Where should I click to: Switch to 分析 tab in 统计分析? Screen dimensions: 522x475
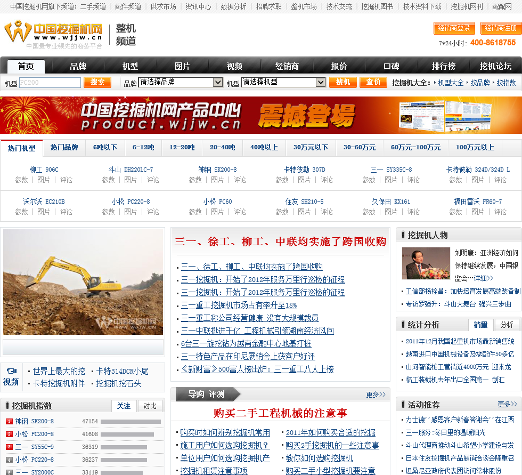pyautogui.click(x=507, y=325)
